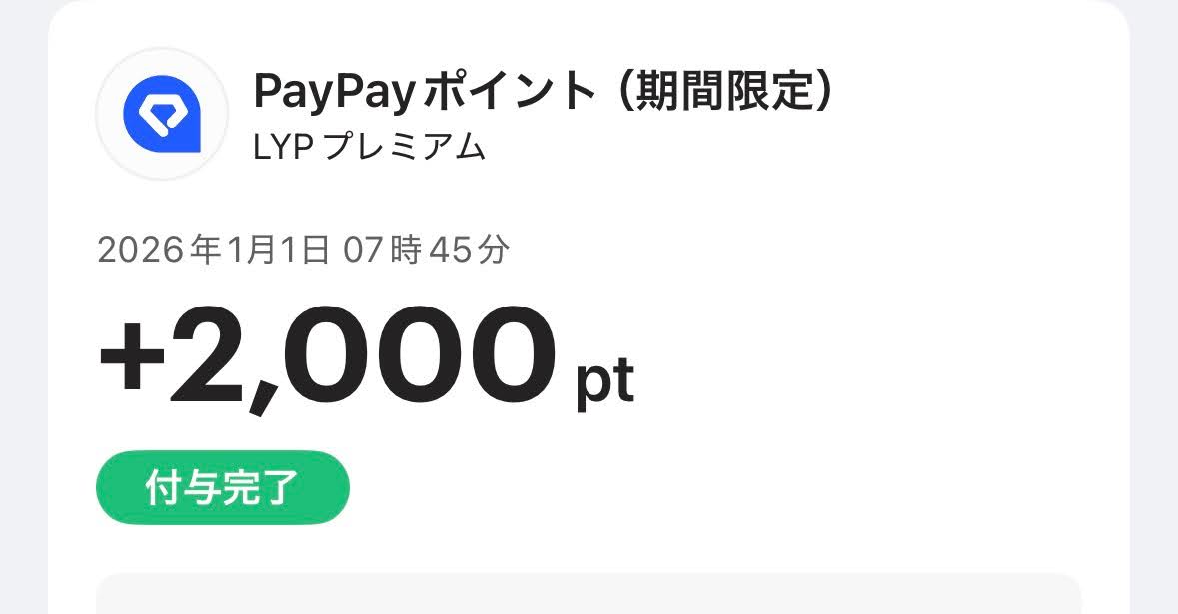Tap the blue PayPay points diamond icon
This screenshot has height=614, width=1178.
tap(162, 115)
